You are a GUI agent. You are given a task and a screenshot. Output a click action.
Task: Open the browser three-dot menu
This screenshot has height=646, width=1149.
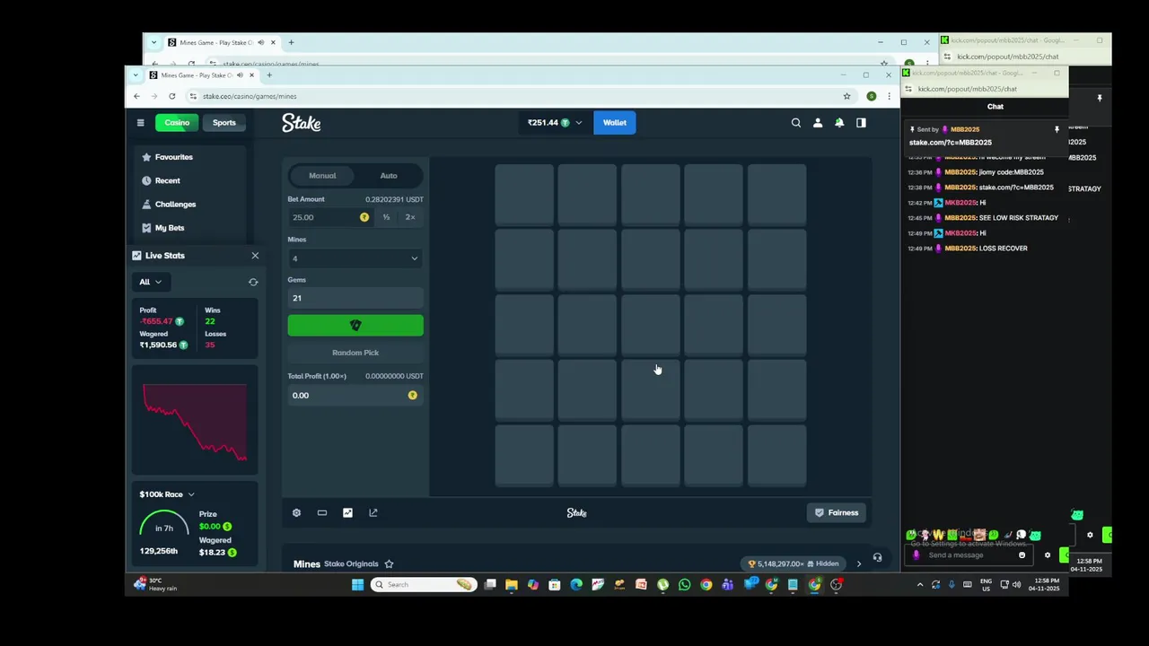click(889, 96)
